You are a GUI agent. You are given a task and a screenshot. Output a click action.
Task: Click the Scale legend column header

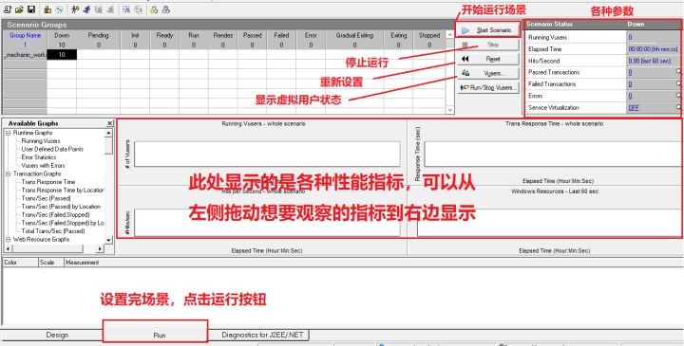pyautogui.click(x=51, y=263)
